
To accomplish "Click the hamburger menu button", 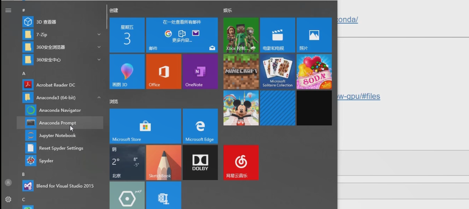I will click(8, 10).
